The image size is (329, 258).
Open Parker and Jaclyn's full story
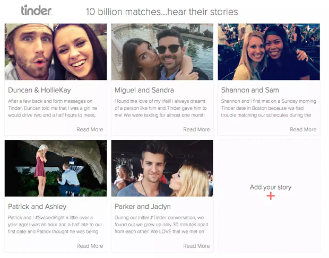pyautogui.click(x=196, y=246)
